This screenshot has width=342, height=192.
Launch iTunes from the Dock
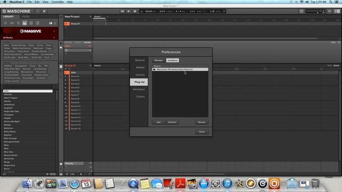(x=227, y=183)
